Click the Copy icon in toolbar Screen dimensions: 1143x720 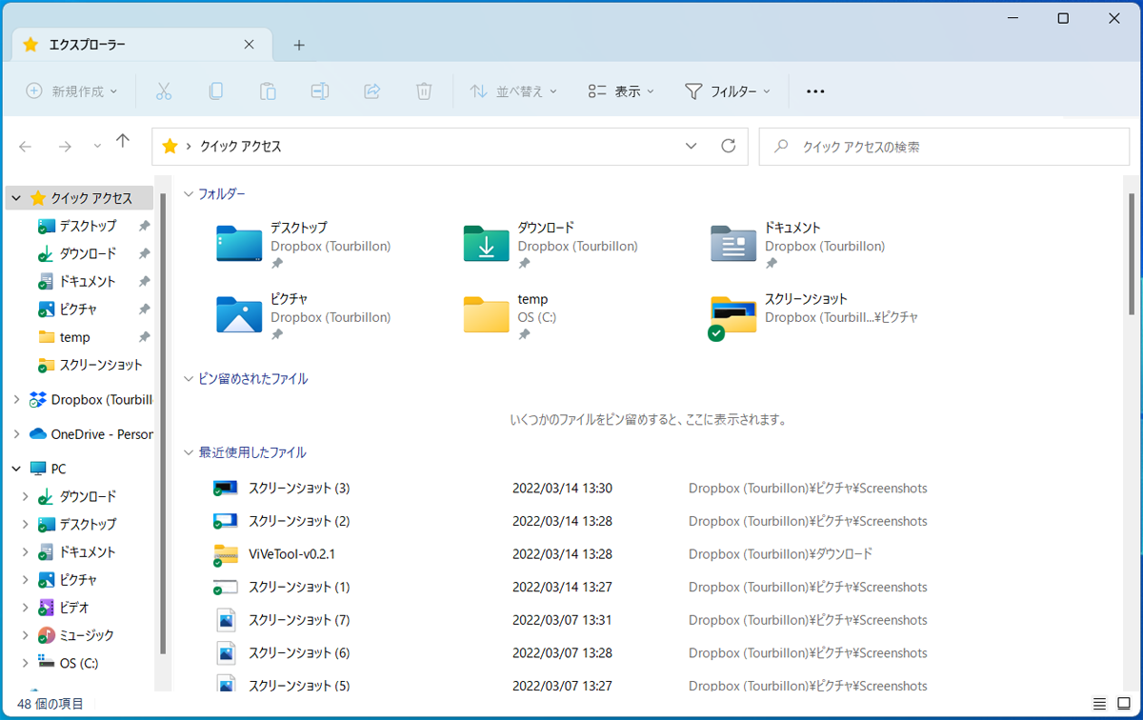pos(216,91)
